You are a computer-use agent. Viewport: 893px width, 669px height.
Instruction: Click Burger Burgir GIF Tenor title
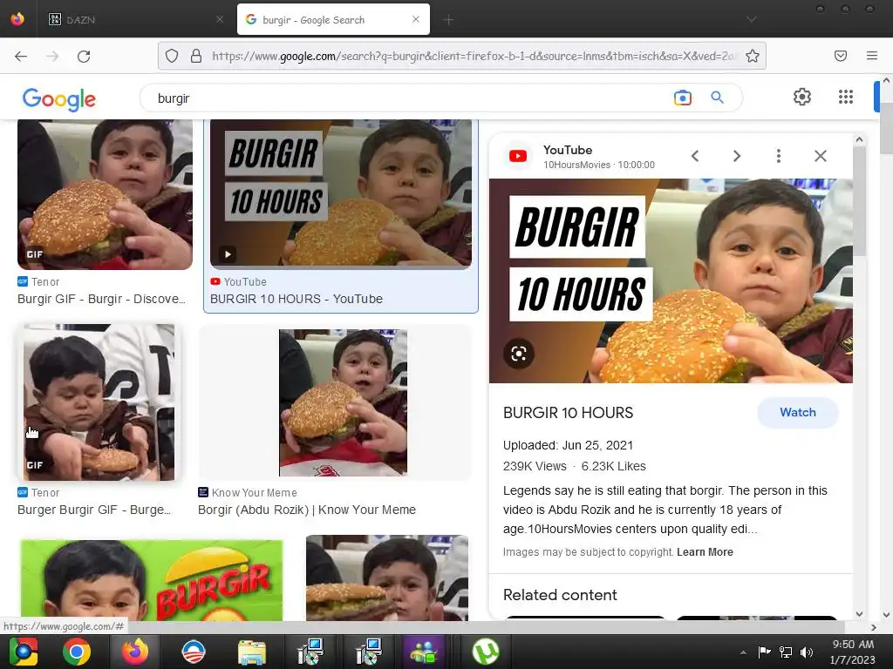click(94, 510)
